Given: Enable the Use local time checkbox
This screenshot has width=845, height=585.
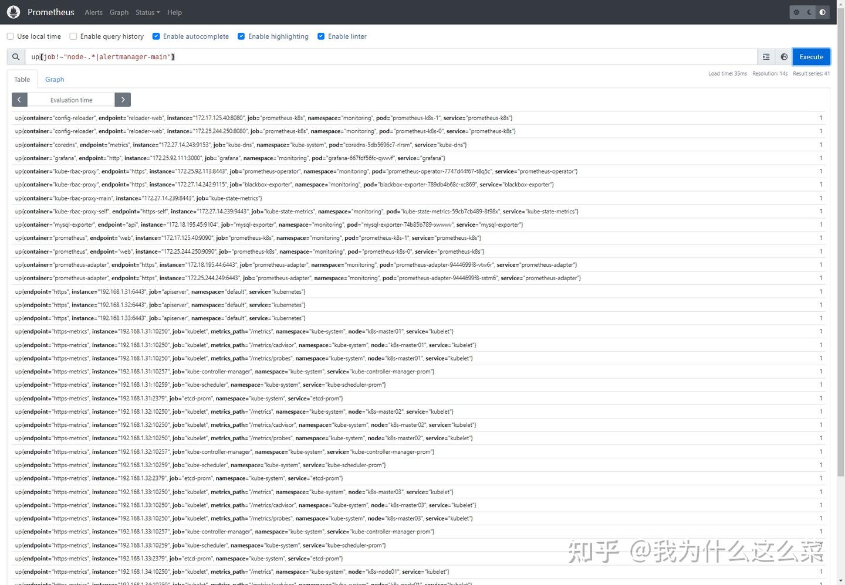Looking at the screenshot, I should click(10, 36).
